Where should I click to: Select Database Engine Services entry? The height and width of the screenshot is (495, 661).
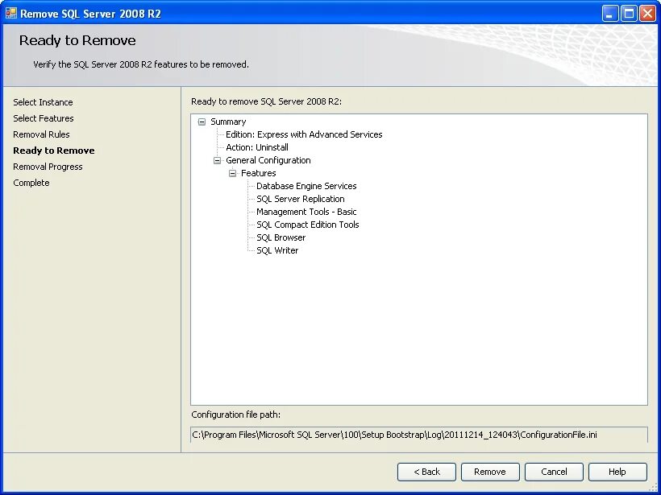[306, 186]
